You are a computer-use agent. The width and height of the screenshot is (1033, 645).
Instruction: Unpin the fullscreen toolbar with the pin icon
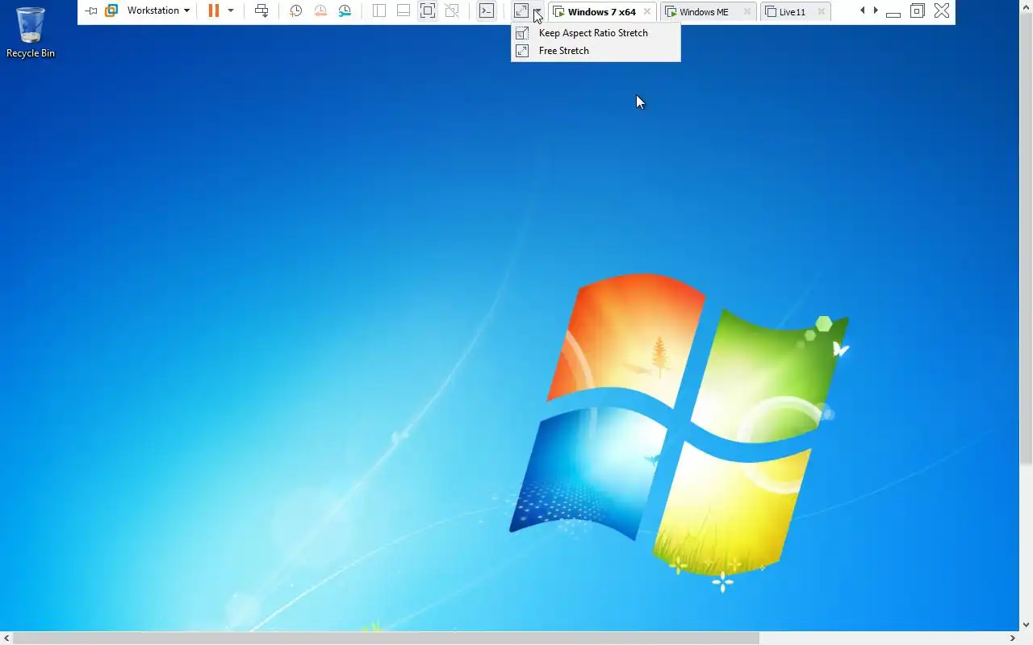[x=91, y=11]
